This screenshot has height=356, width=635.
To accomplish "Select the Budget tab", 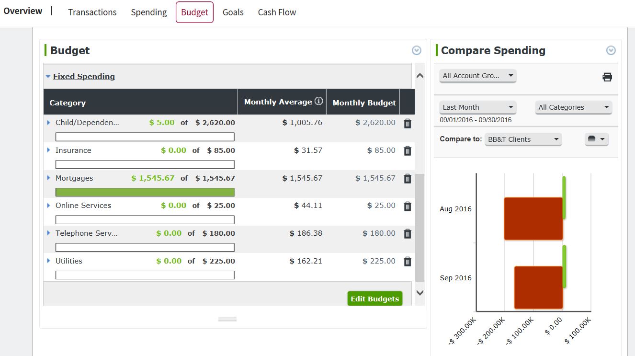I will [194, 12].
